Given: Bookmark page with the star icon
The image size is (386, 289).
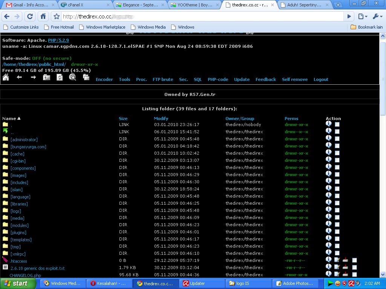Looking at the screenshot, I should pyautogui.click(x=57, y=17).
